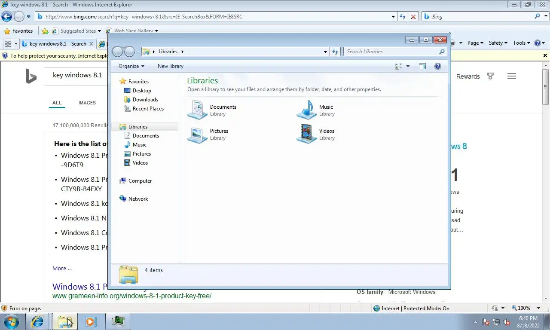550x330 pixels.
Task: Click the New library button
Action: 171,66
